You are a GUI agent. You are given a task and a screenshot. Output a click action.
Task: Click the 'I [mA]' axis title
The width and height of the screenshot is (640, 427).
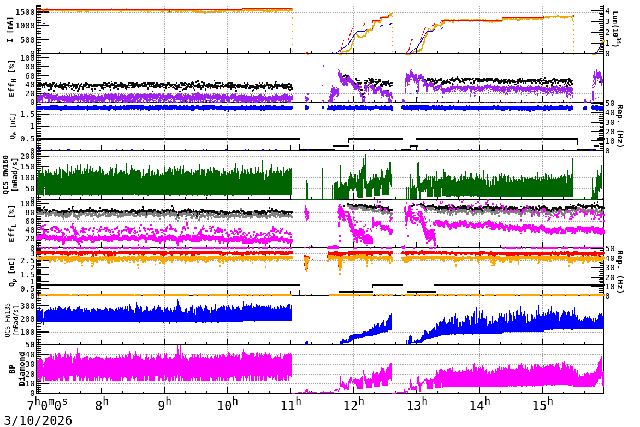click(10, 29)
